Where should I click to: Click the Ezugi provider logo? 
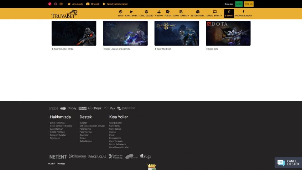click(145, 156)
